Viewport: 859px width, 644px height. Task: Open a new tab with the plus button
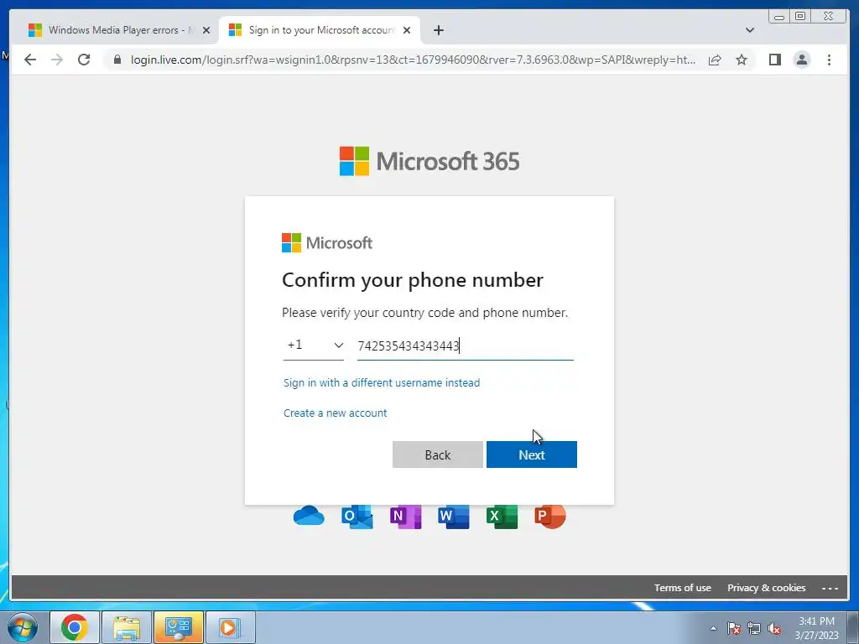point(438,30)
